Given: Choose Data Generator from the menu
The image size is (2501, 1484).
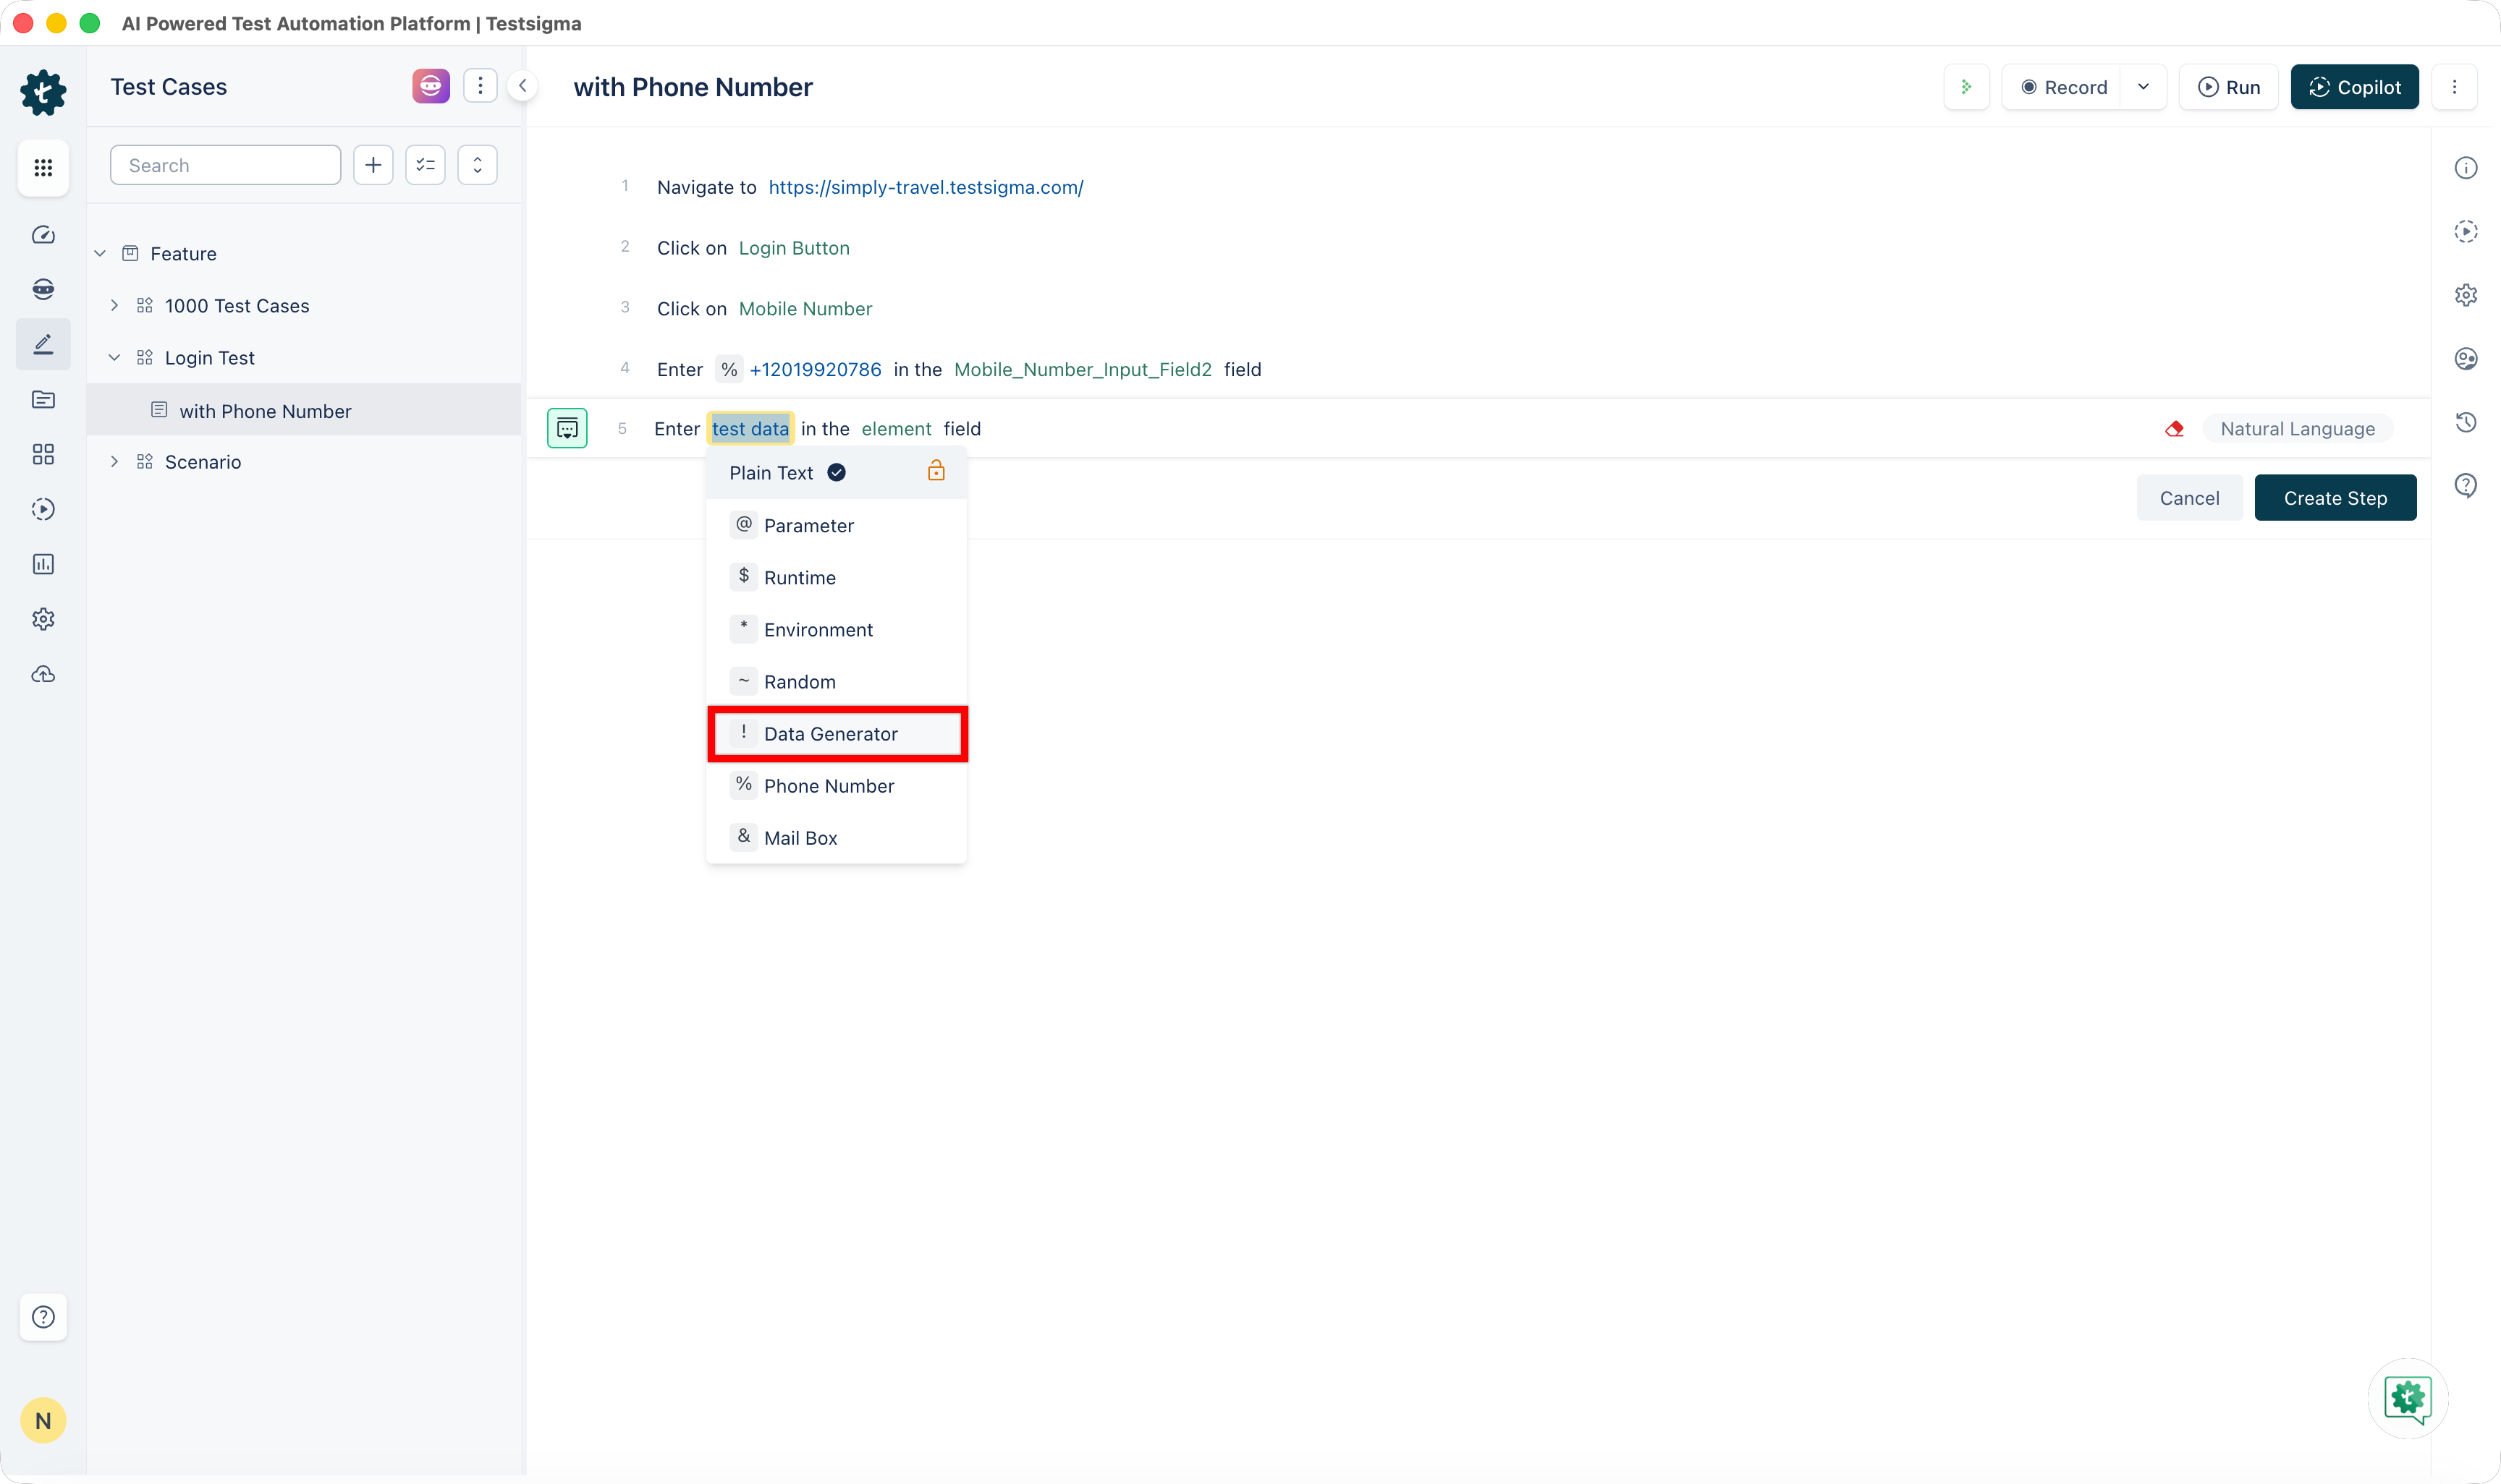Looking at the screenshot, I should [x=837, y=734].
